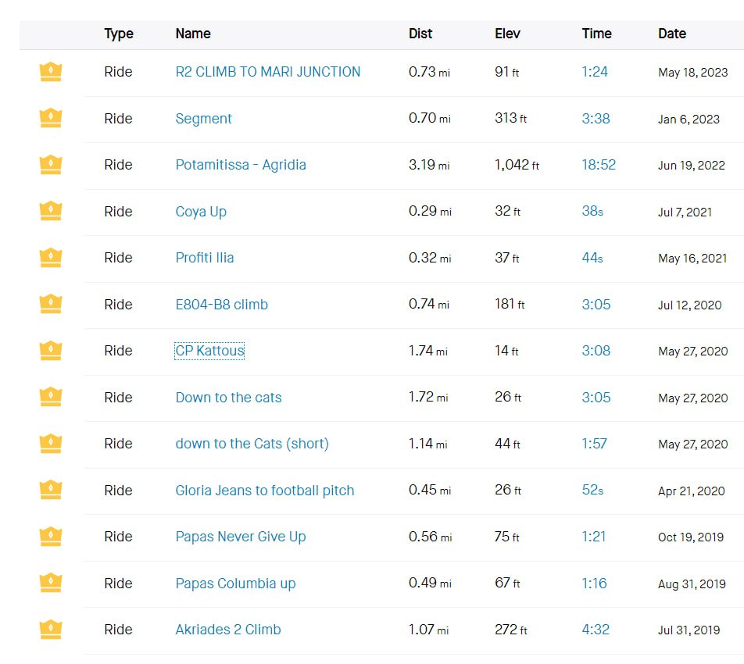Open the Papas Never Give Up segment
The height and width of the screenshot is (664, 744).
coord(240,537)
